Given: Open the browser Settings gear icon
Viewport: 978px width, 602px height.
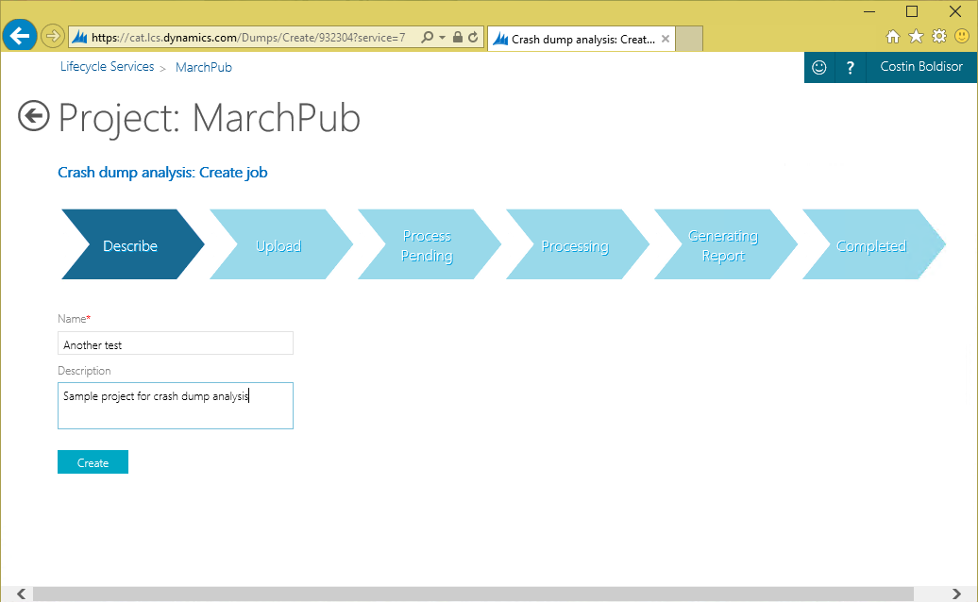Looking at the screenshot, I should pos(937,36).
